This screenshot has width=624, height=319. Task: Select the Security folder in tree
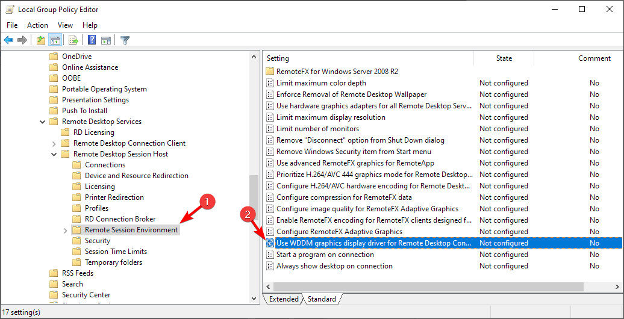pos(98,241)
